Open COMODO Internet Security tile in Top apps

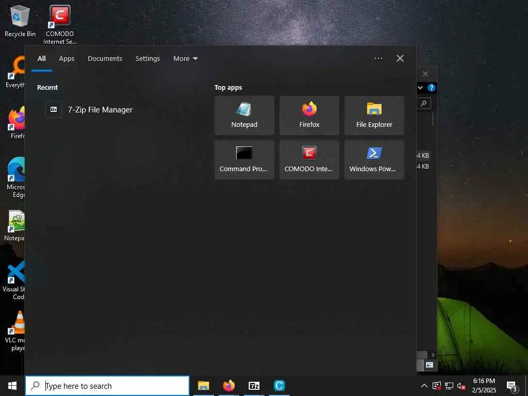[x=309, y=160]
